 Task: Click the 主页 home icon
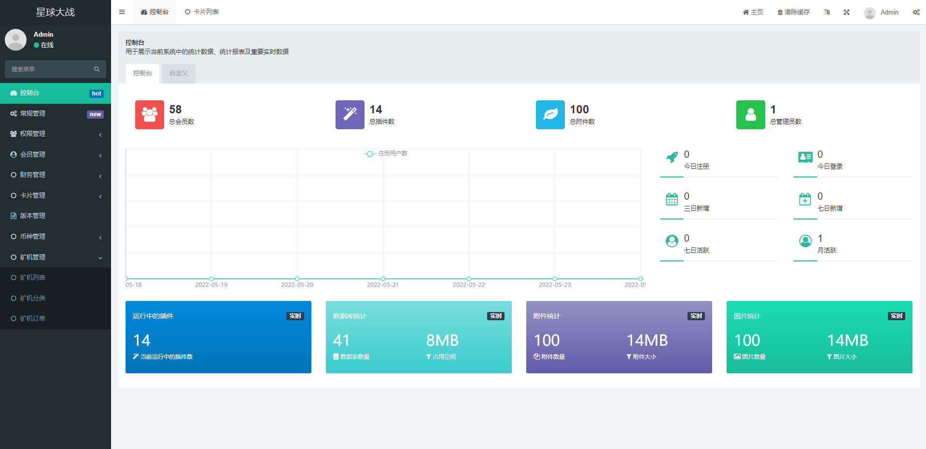[745, 12]
